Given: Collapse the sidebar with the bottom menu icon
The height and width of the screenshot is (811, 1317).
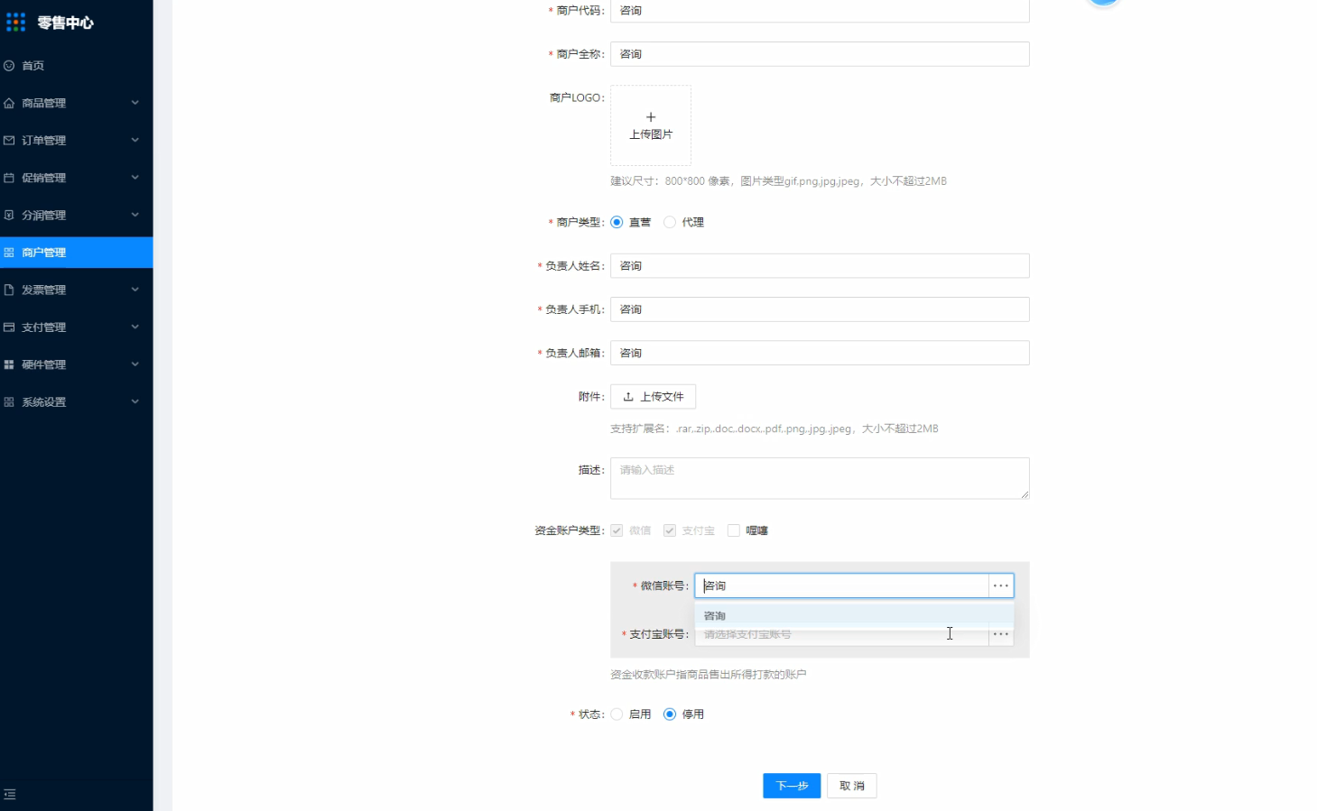Looking at the screenshot, I should click(10, 795).
